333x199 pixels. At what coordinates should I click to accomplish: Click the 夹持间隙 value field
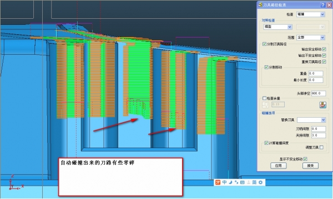319,135
